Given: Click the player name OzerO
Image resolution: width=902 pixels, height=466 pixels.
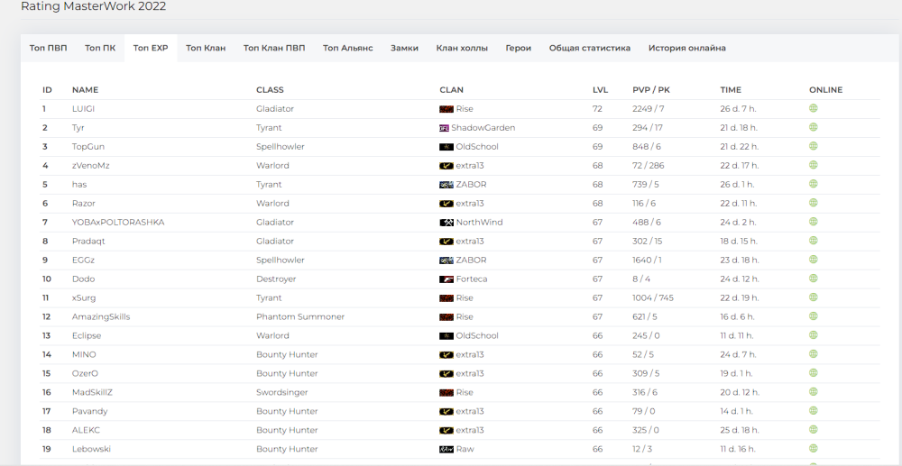Looking at the screenshot, I should point(85,373).
